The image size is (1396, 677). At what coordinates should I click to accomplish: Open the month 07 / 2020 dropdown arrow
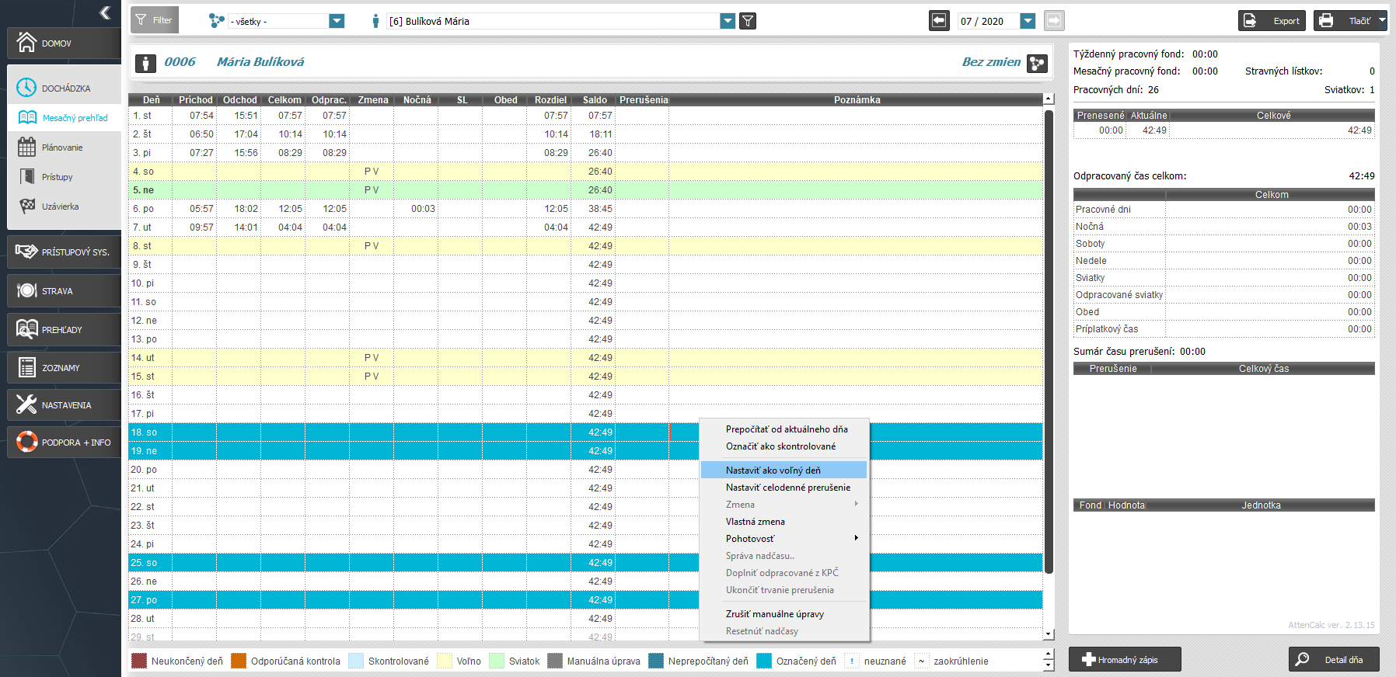[x=1028, y=21]
